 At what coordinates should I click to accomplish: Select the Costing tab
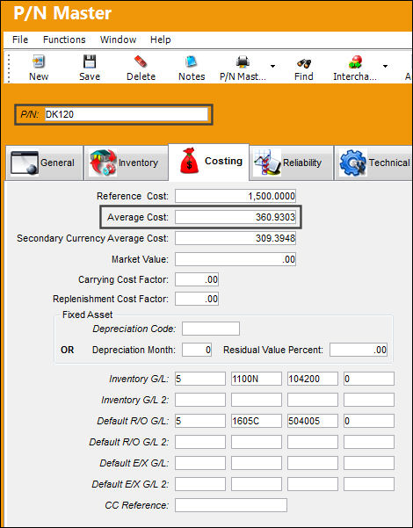[209, 163]
